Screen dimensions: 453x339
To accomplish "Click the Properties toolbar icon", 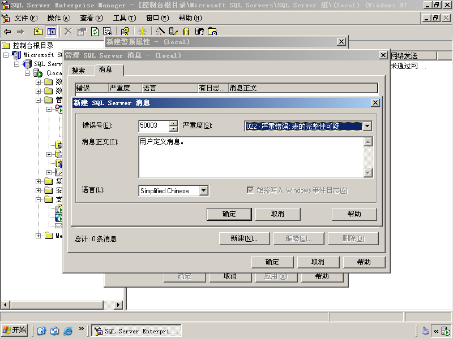I will click(82, 32).
